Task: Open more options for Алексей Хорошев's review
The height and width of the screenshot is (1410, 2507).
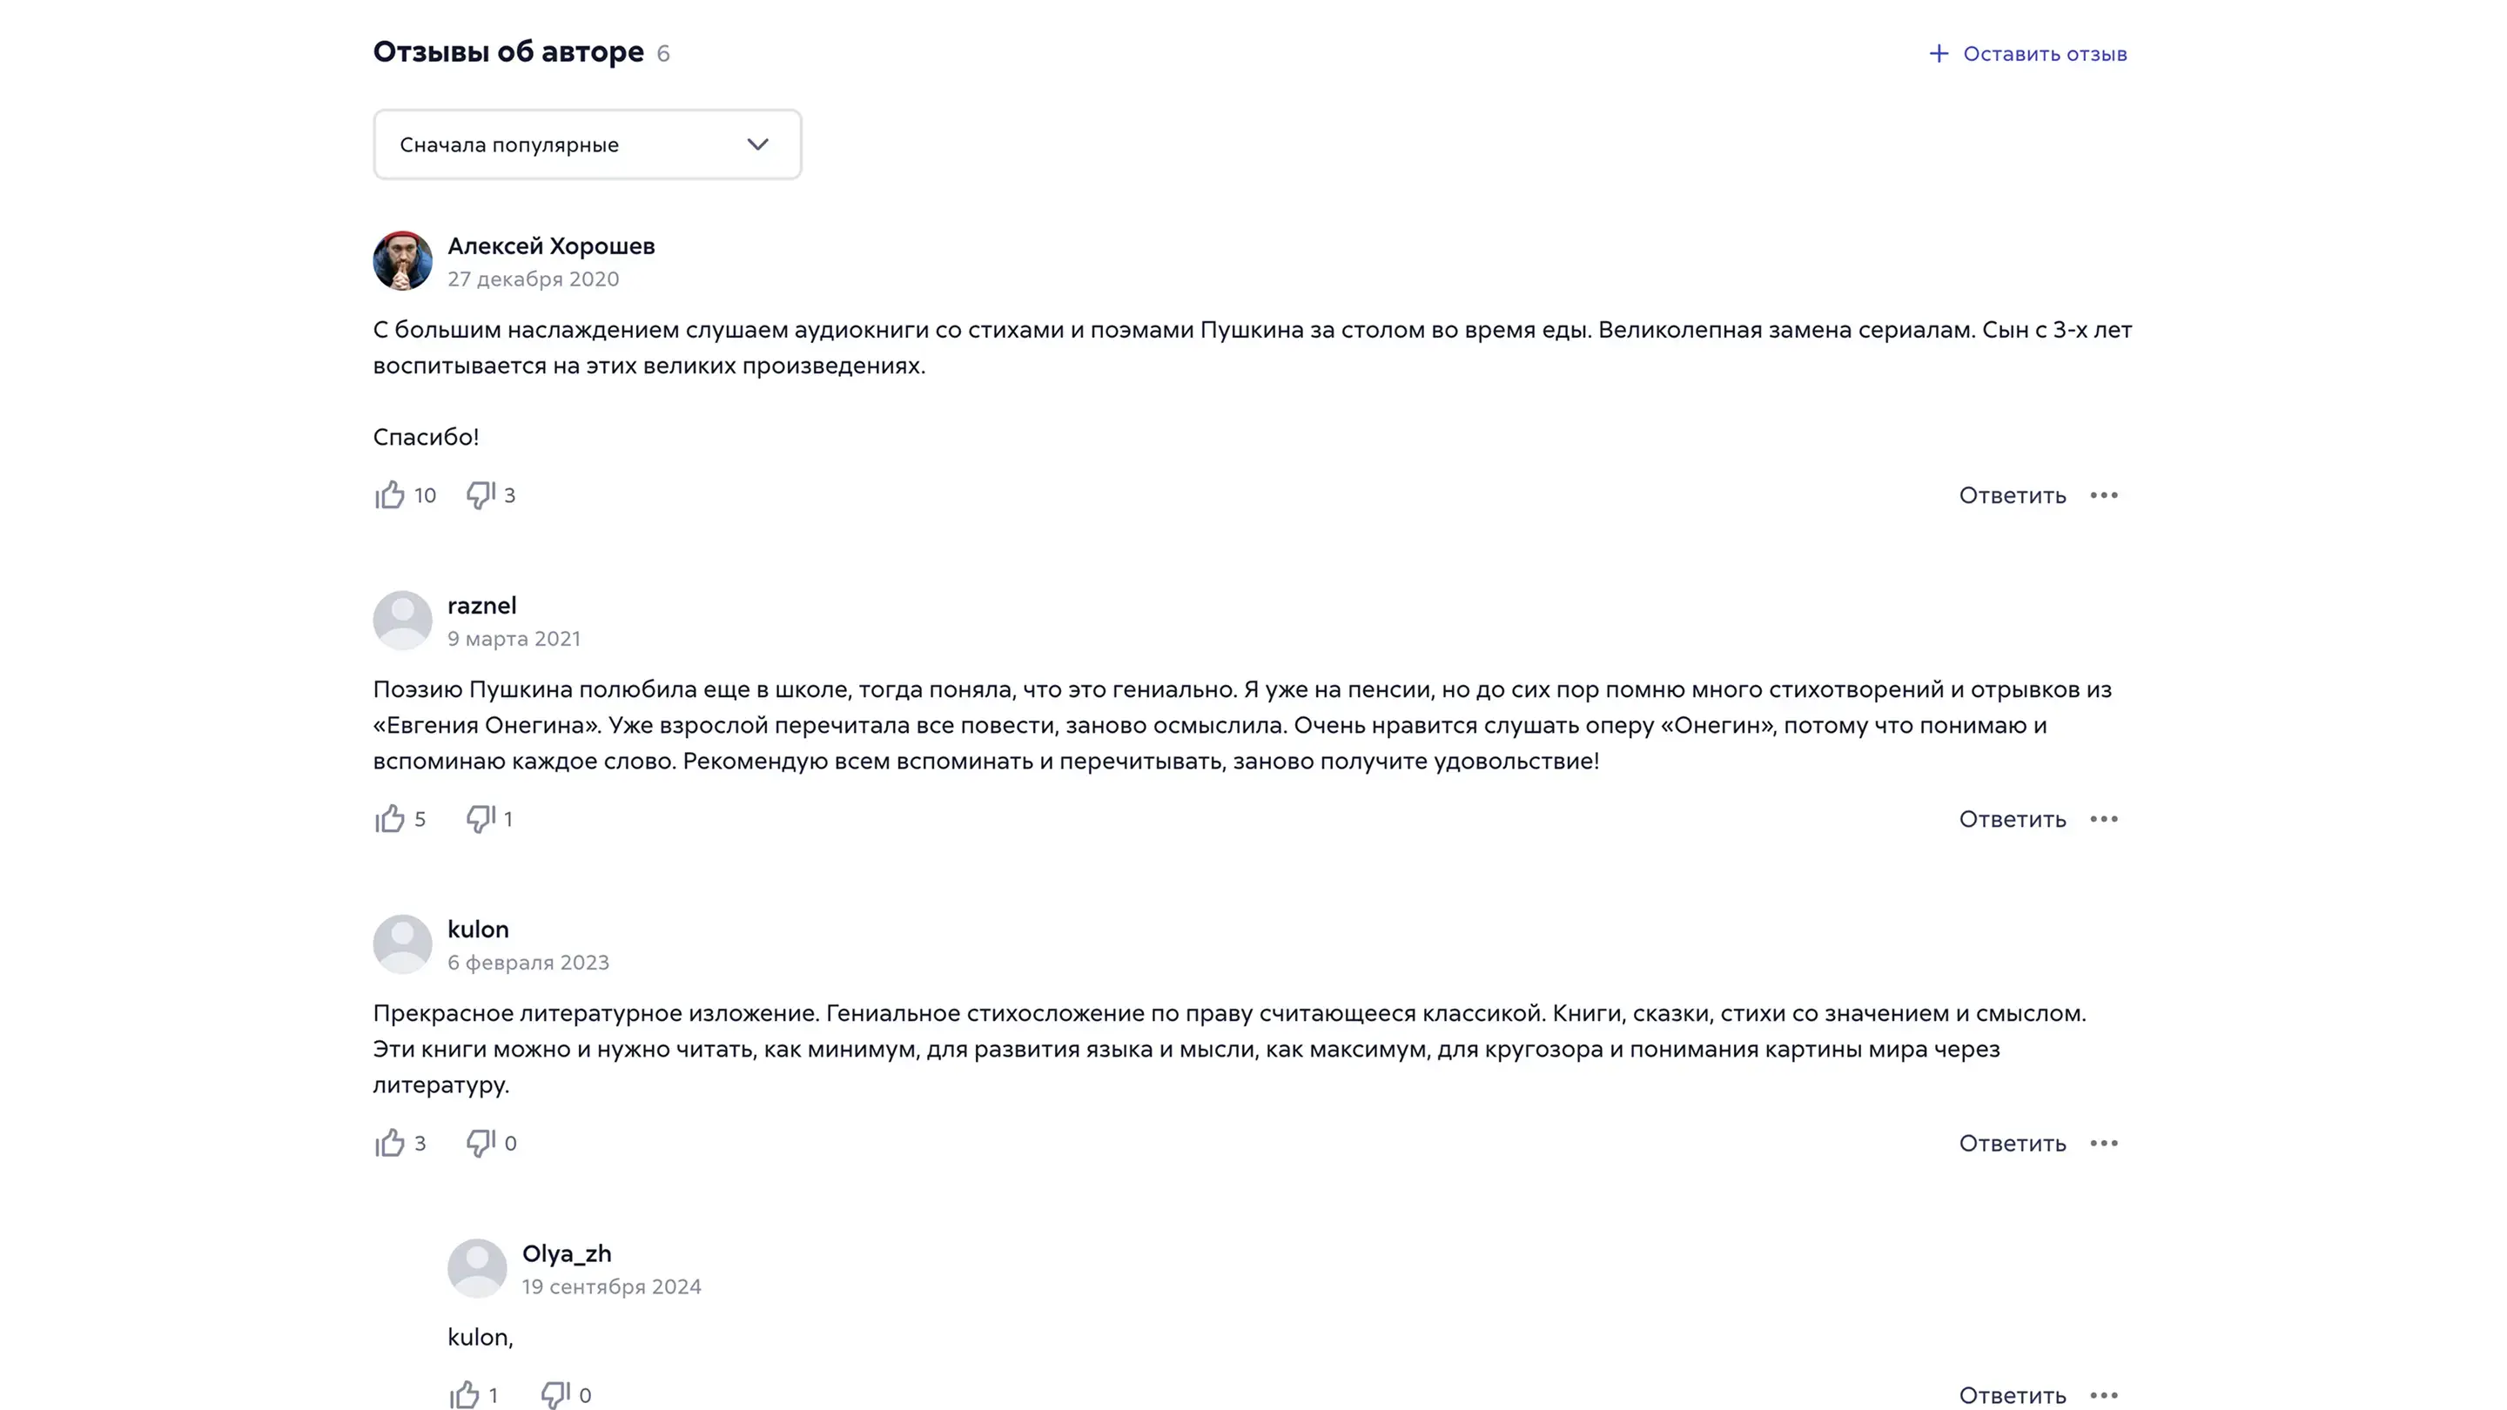Action: (2103, 495)
